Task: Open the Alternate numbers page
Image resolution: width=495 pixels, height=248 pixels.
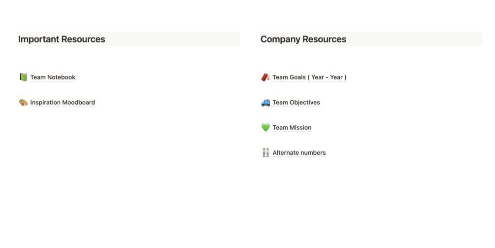Action: coord(299,152)
